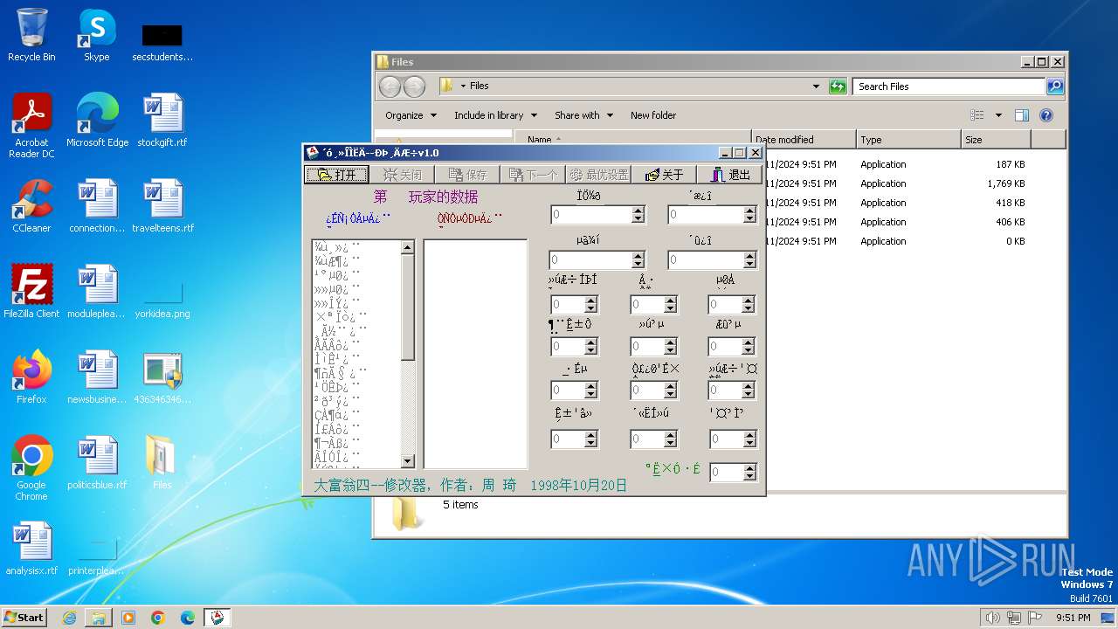Select the politicsblue.rtf desktop file
The image size is (1118, 629).
(x=97, y=463)
